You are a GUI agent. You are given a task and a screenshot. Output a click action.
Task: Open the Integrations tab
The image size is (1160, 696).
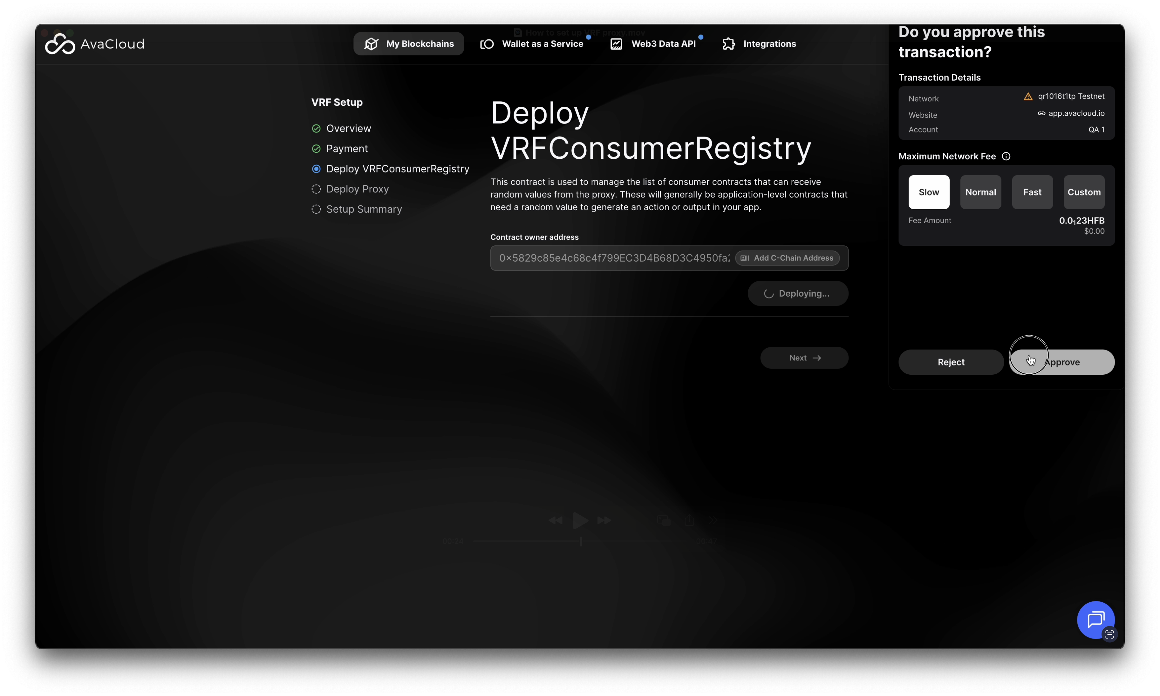pyautogui.click(x=769, y=44)
